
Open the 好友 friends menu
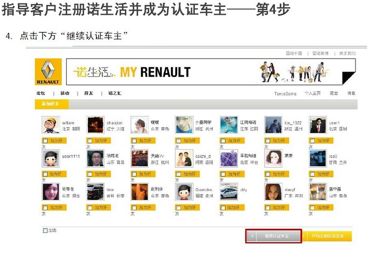(x=89, y=93)
